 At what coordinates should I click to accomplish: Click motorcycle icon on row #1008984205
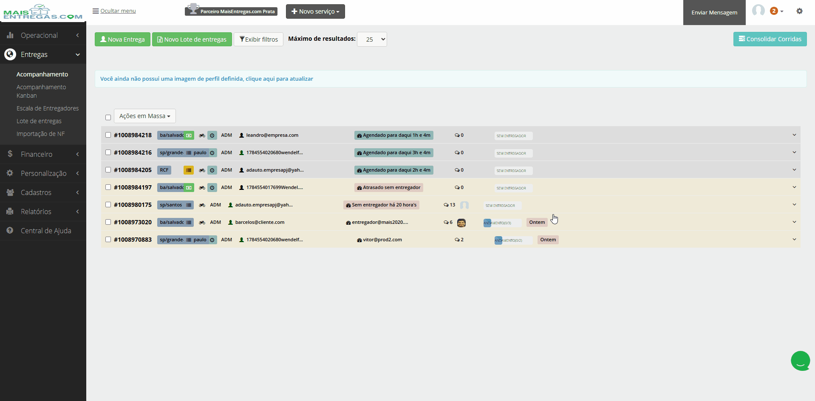pyautogui.click(x=202, y=170)
